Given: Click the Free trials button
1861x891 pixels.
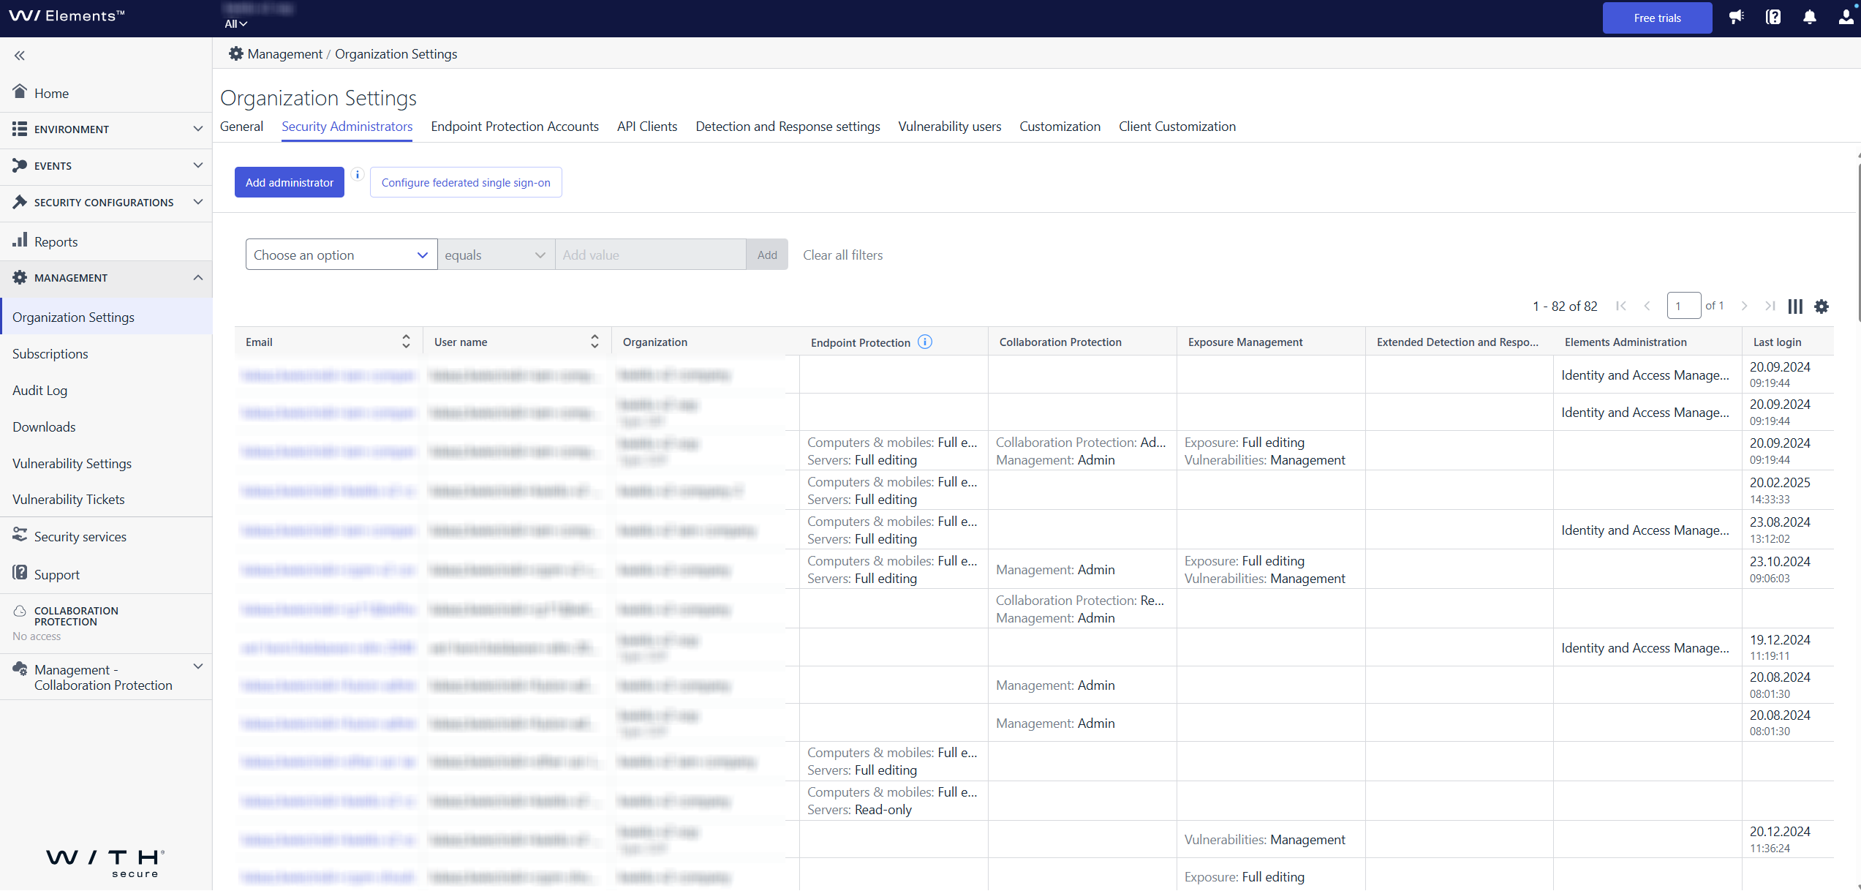Looking at the screenshot, I should tap(1657, 18).
